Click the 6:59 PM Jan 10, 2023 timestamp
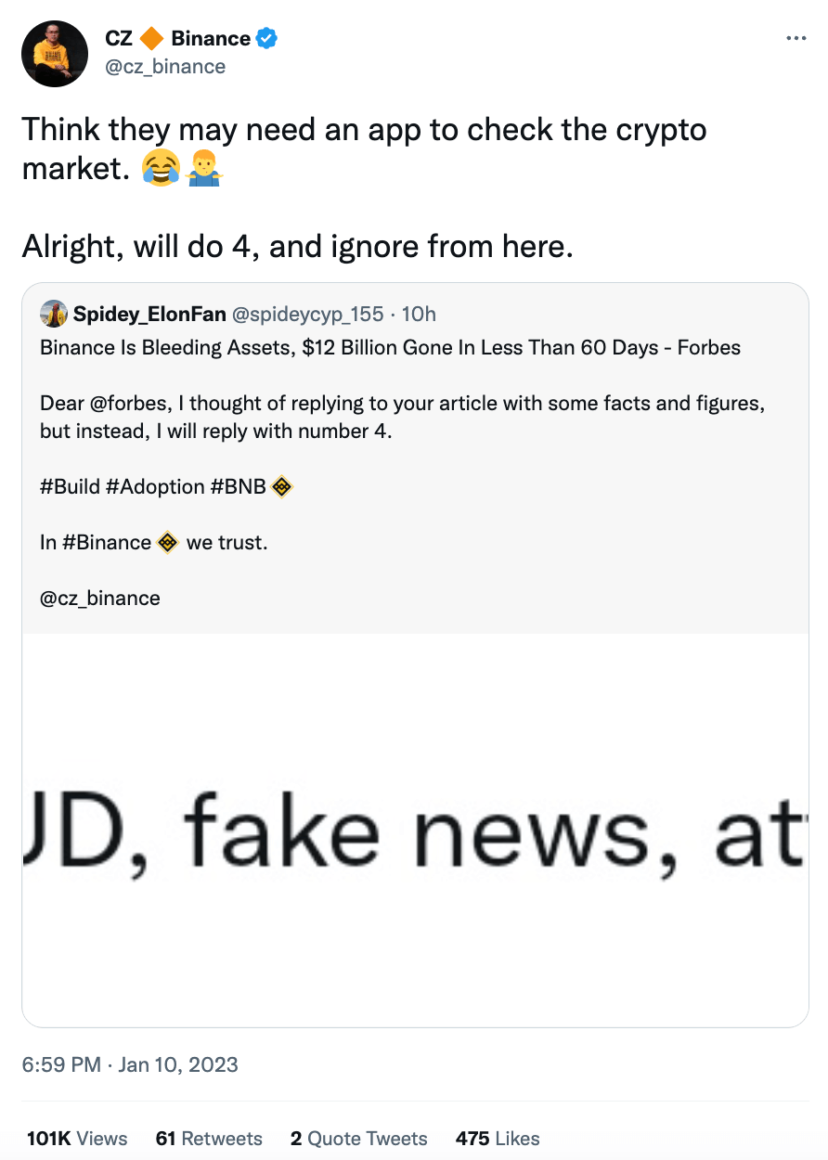 click(x=130, y=1064)
